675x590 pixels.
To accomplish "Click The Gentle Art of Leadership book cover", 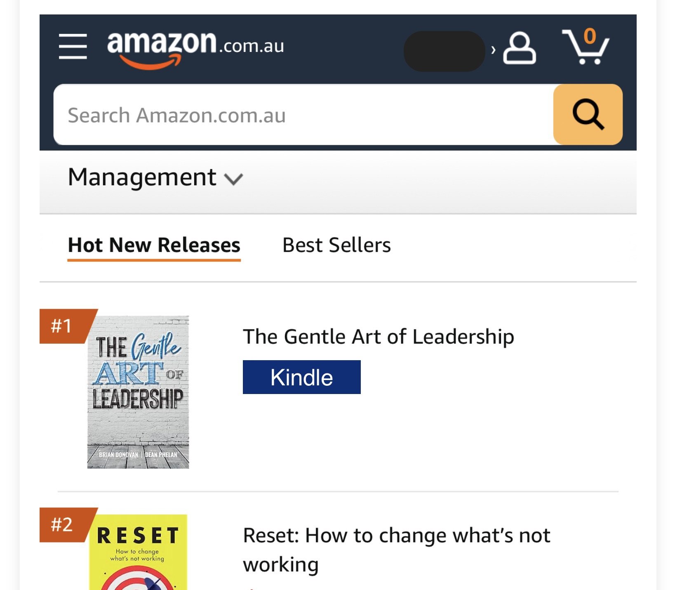I will (138, 392).
